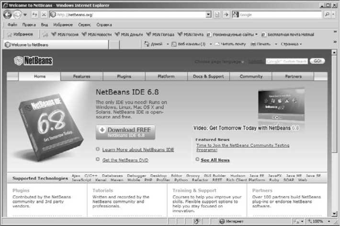Open the Сервис menu
The width and height of the screenshot is (340, 226).
point(85,25)
